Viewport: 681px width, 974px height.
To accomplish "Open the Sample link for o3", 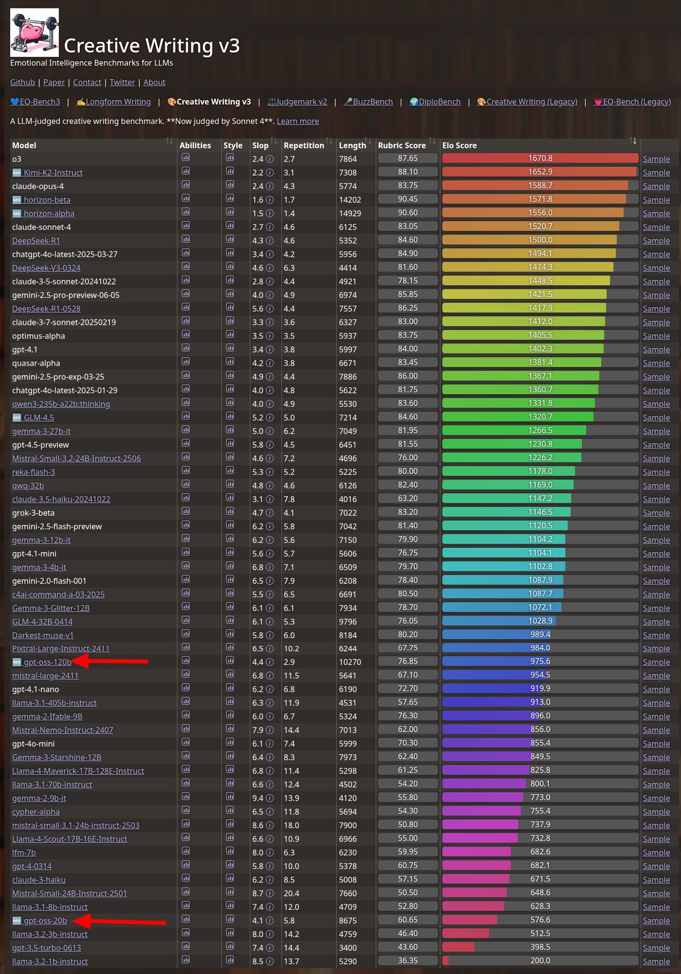I will [x=656, y=159].
